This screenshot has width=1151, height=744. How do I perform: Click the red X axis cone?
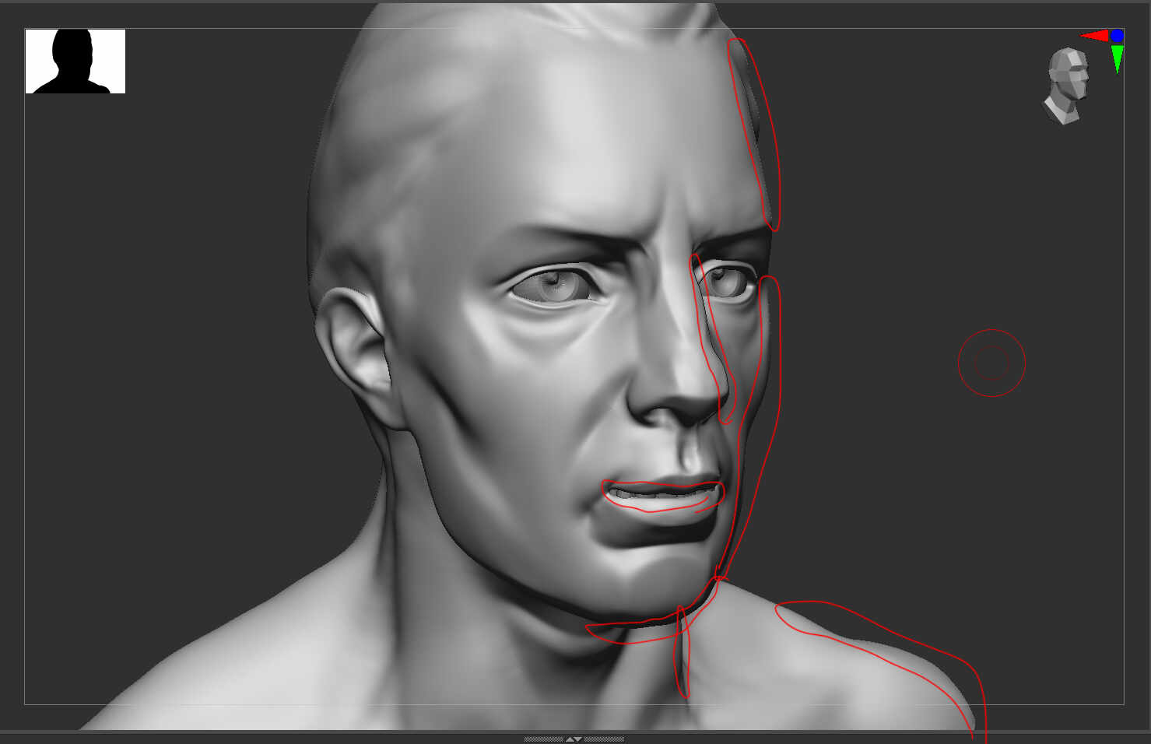tap(1094, 36)
